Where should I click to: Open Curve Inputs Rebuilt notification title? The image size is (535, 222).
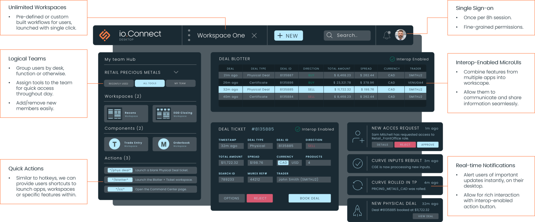[x=397, y=160]
